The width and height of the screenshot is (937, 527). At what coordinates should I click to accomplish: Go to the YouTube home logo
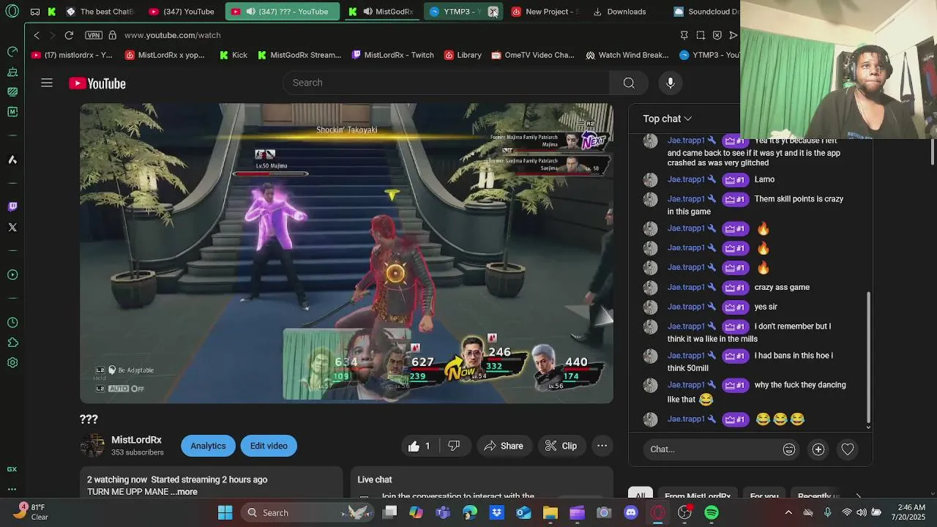click(97, 83)
